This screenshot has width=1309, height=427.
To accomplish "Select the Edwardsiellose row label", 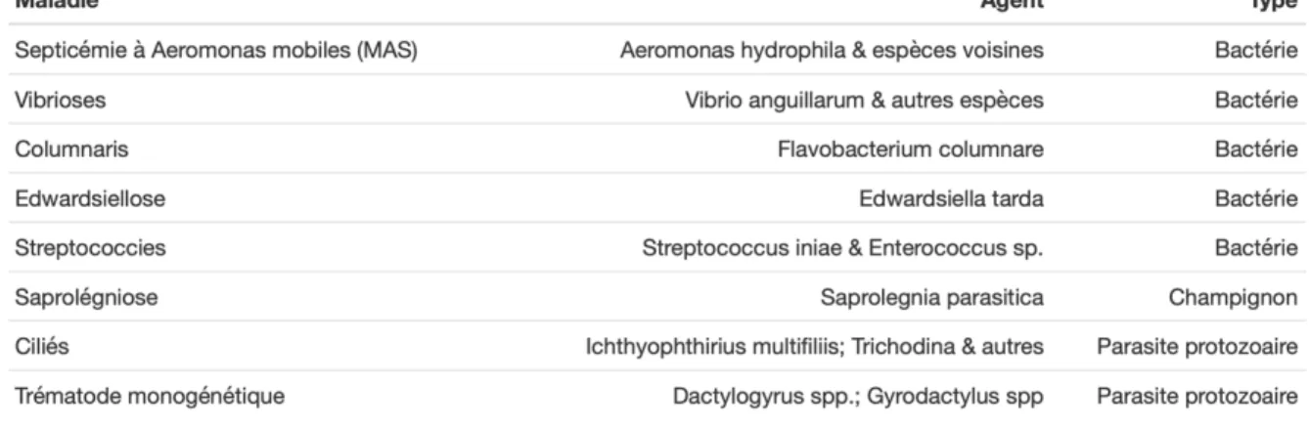I will click(x=75, y=200).
